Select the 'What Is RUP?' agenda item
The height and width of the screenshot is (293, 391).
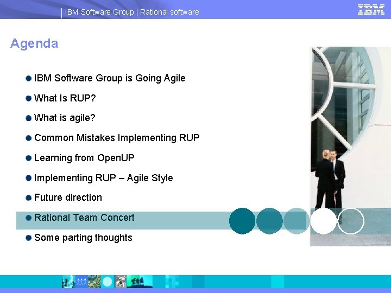(65, 98)
